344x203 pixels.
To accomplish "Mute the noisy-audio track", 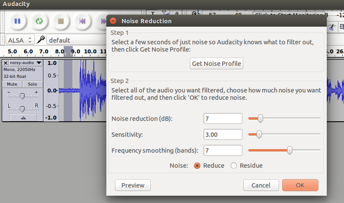I will (12, 84).
